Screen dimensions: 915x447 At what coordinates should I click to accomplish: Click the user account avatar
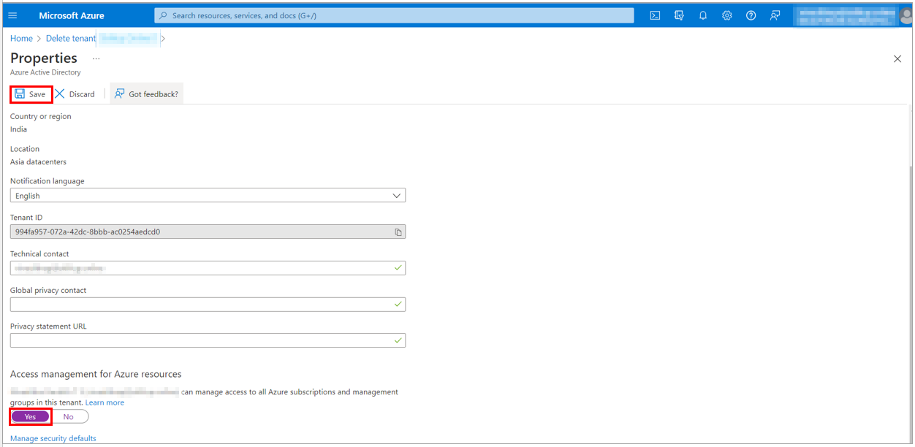tap(906, 15)
